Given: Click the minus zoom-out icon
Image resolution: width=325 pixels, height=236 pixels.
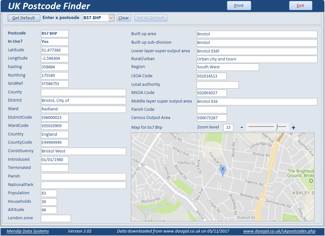Looking at the screenshot, I should pos(242,127).
